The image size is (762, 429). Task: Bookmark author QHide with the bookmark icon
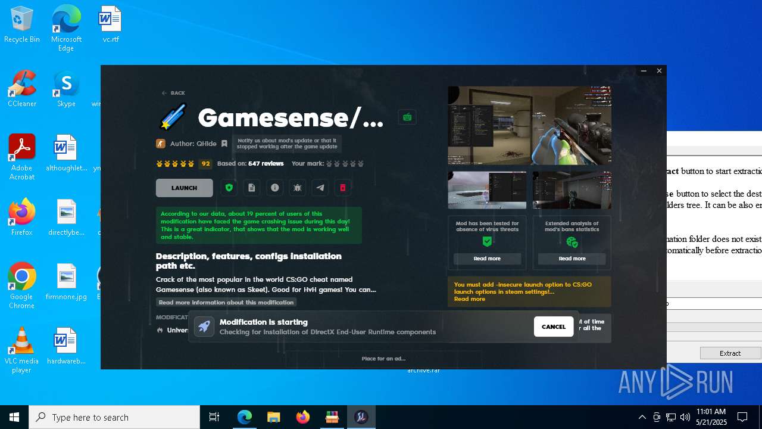coord(224,144)
